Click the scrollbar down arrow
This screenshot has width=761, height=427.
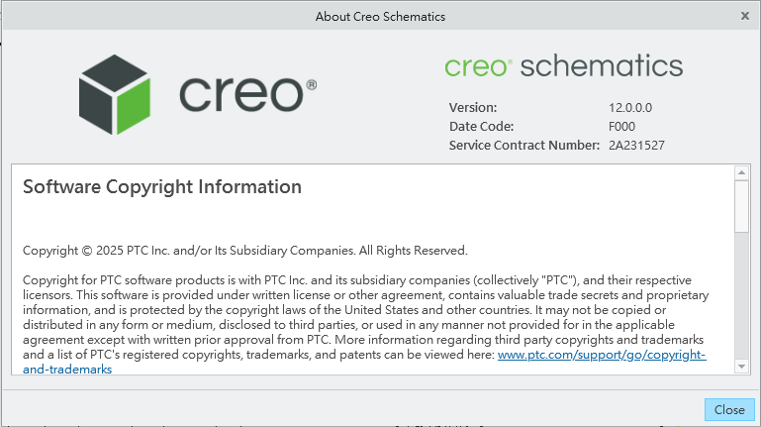[742, 367]
